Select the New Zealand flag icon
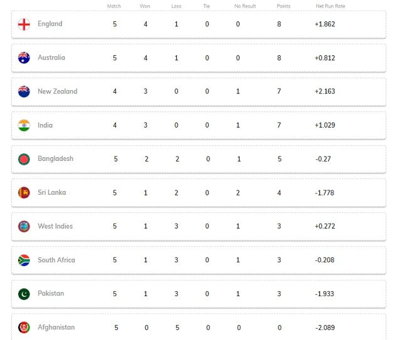The image size is (394, 340). point(24,91)
